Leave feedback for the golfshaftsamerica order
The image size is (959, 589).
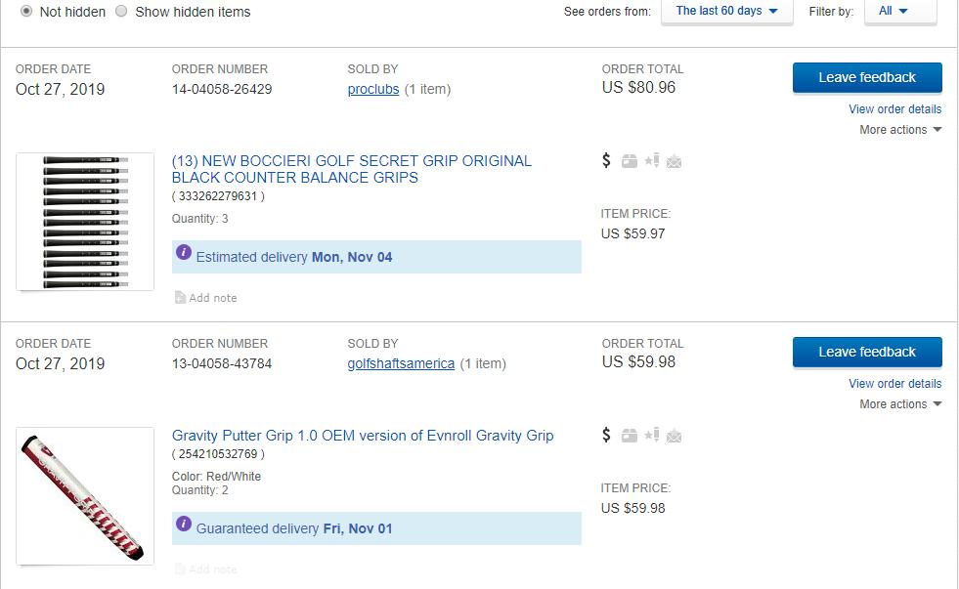(867, 352)
